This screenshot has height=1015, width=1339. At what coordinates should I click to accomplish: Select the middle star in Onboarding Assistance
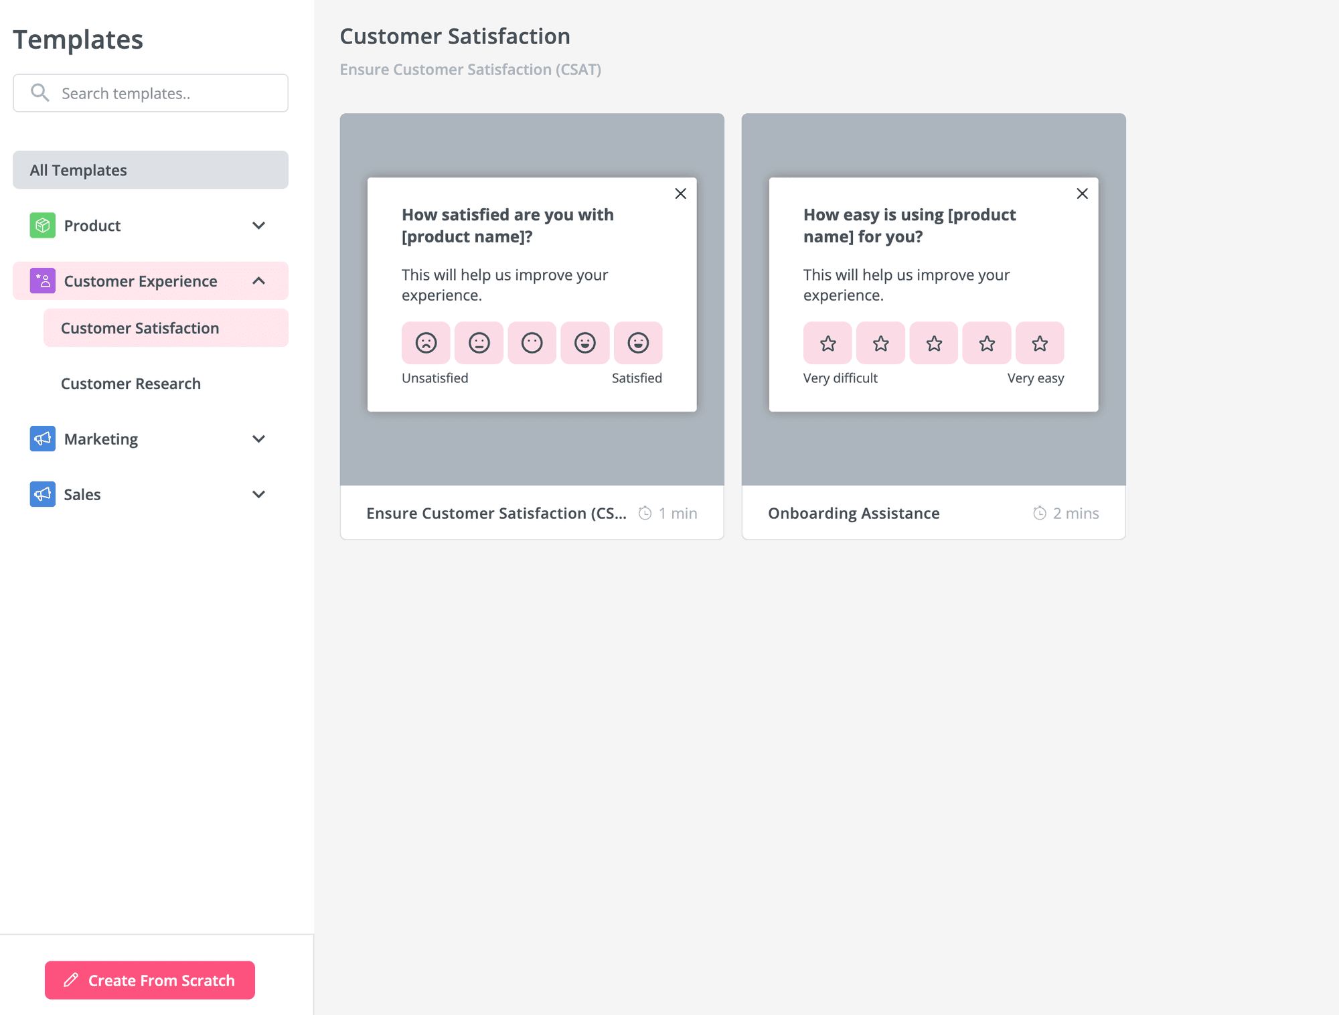click(933, 343)
